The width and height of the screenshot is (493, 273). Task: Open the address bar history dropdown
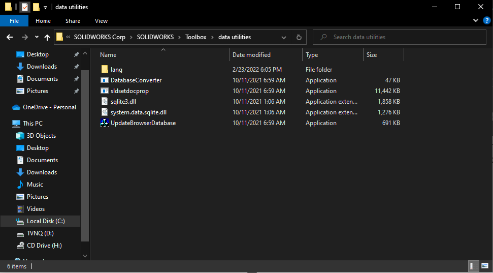click(x=284, y=37)
